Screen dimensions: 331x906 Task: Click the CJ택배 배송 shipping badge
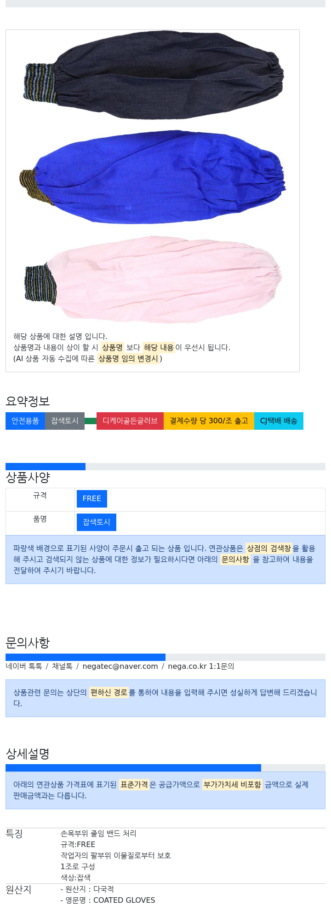(x=279, y=421)
